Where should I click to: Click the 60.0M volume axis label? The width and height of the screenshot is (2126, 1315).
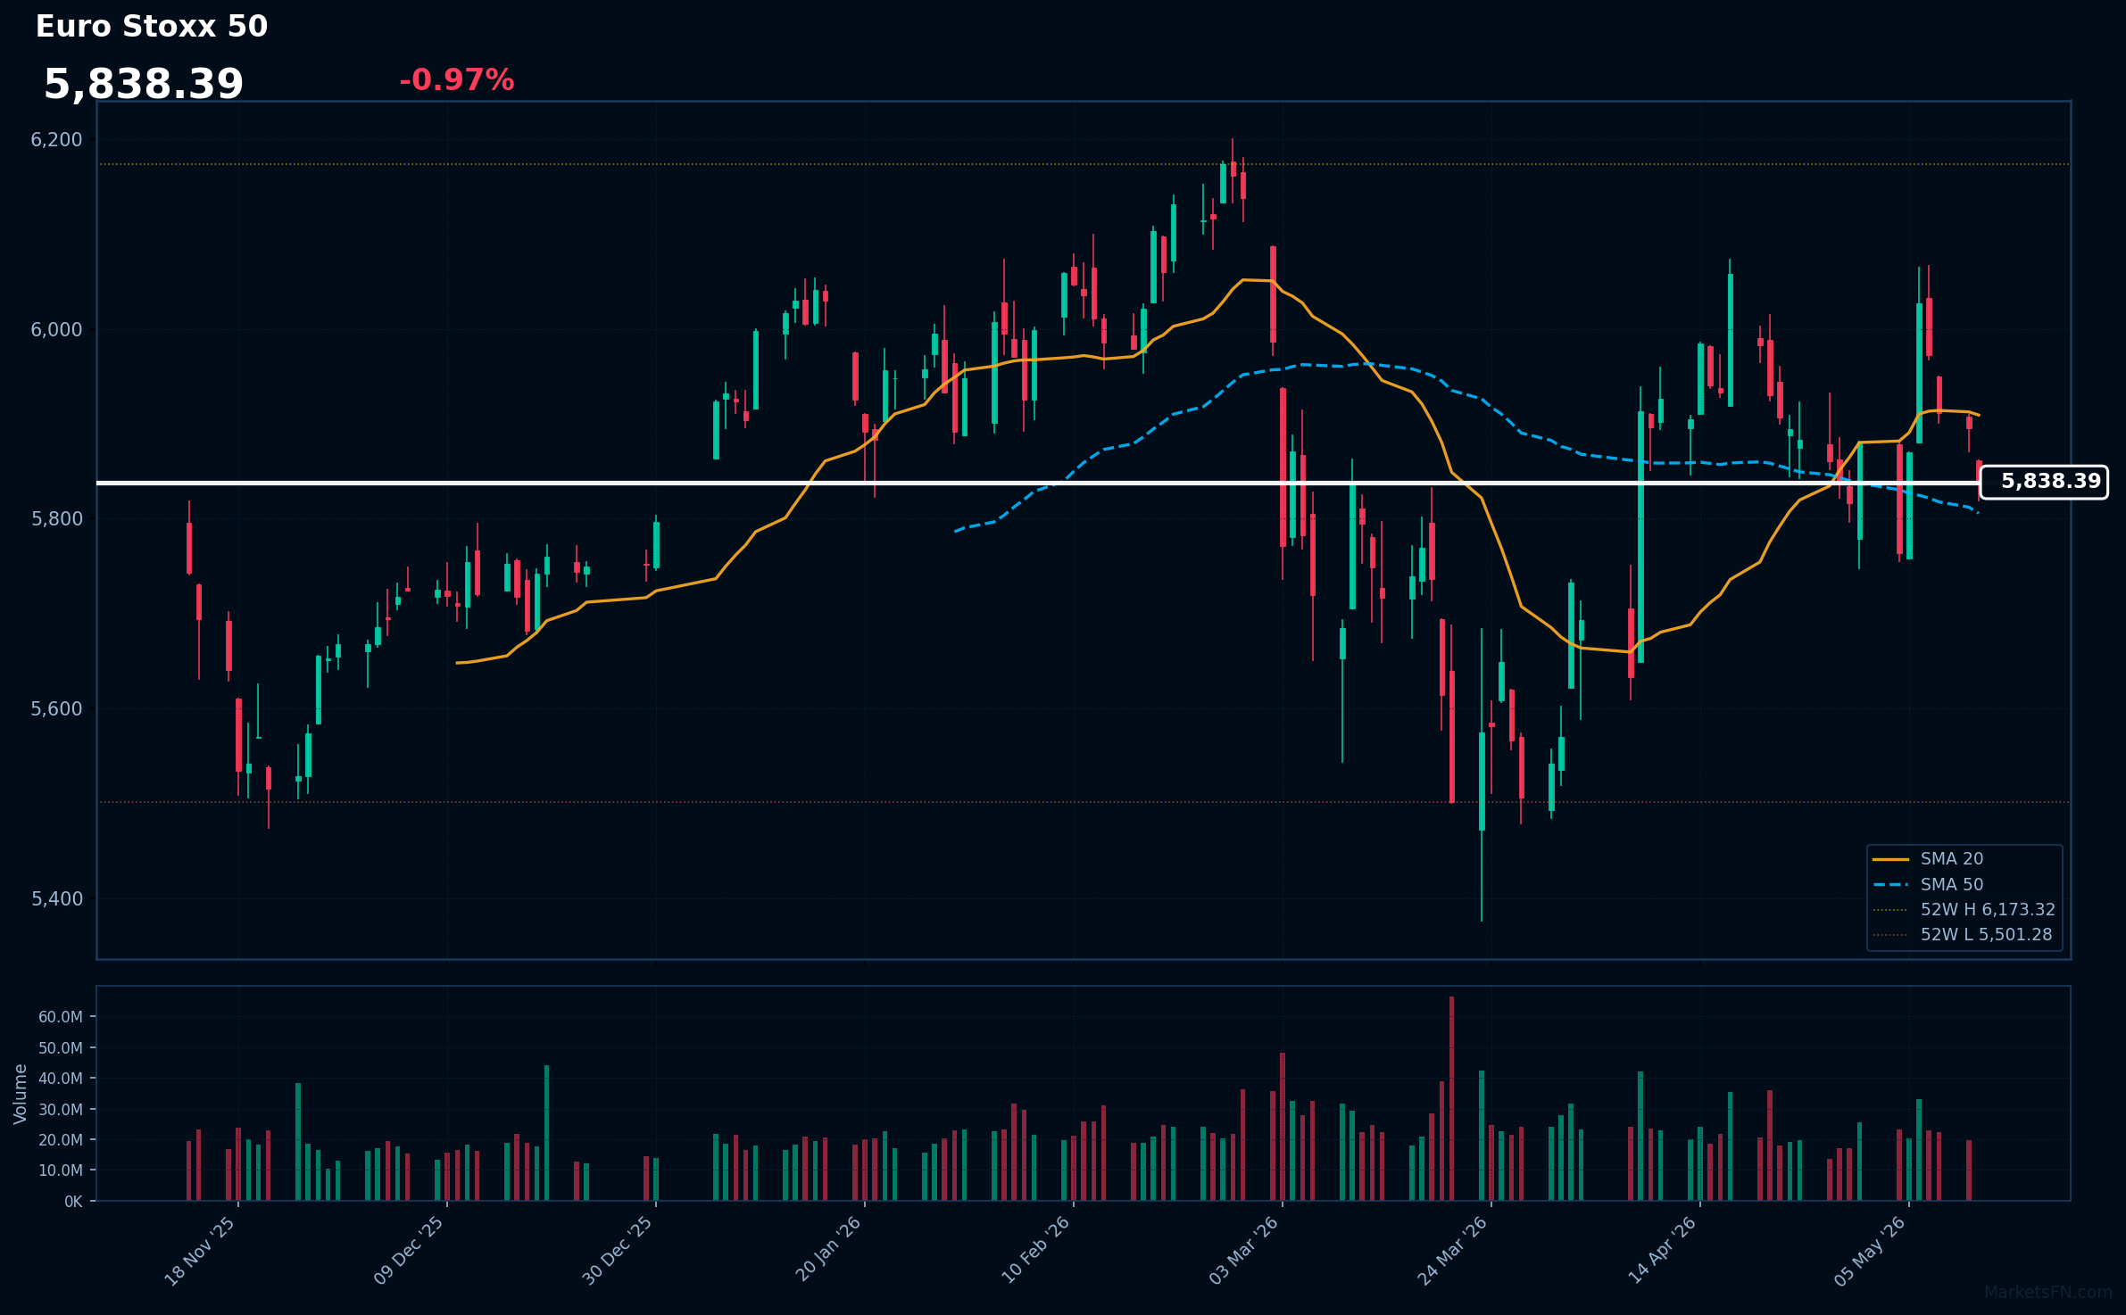(x=61, y=1017)
